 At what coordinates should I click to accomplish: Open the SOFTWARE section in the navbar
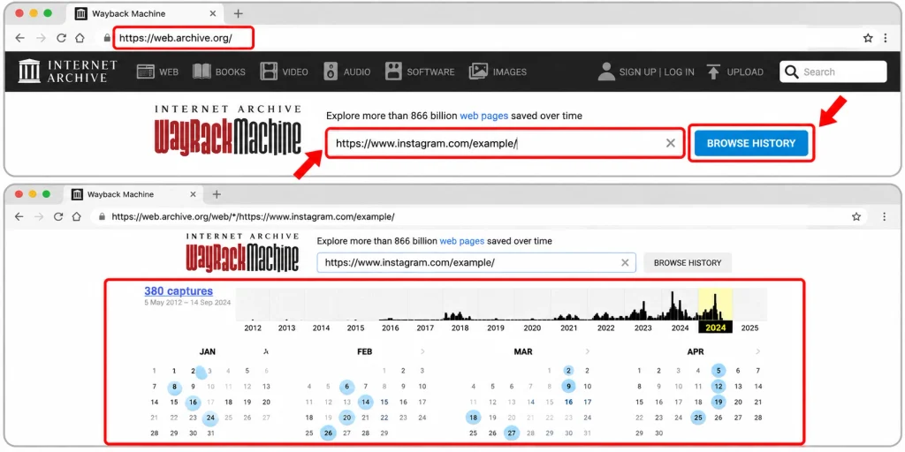[x=420, y=72]
